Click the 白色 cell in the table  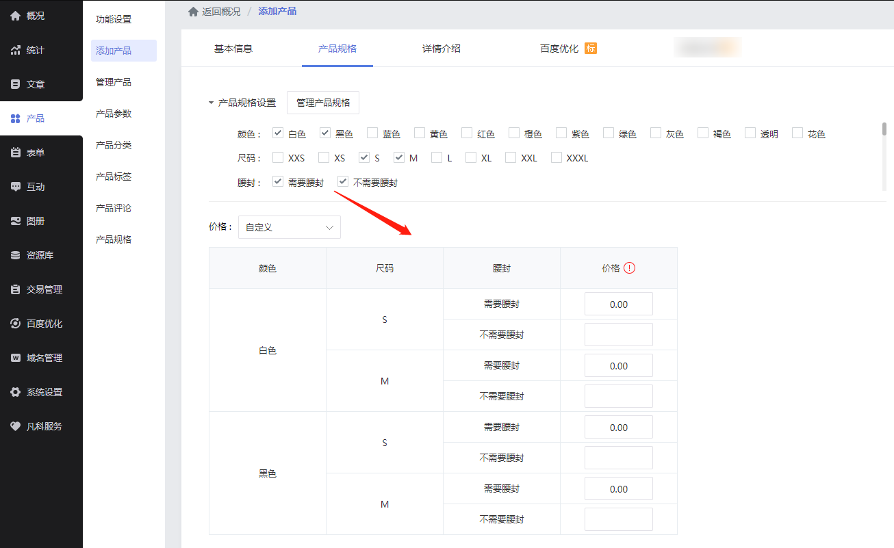268,350
